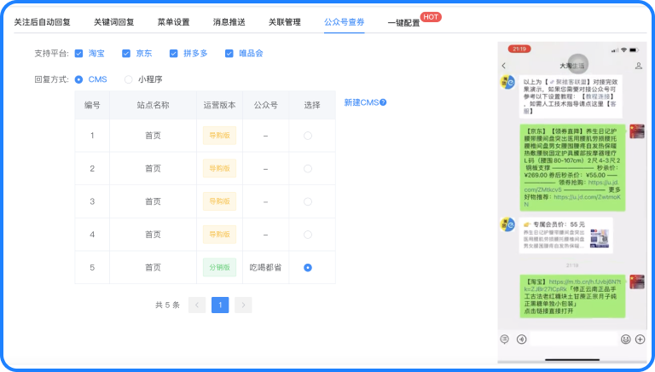This screenshot has width=655, height=372.
Task: Tap the keyboard icon in phone chat bar
Action: click(x=506, y=339)
